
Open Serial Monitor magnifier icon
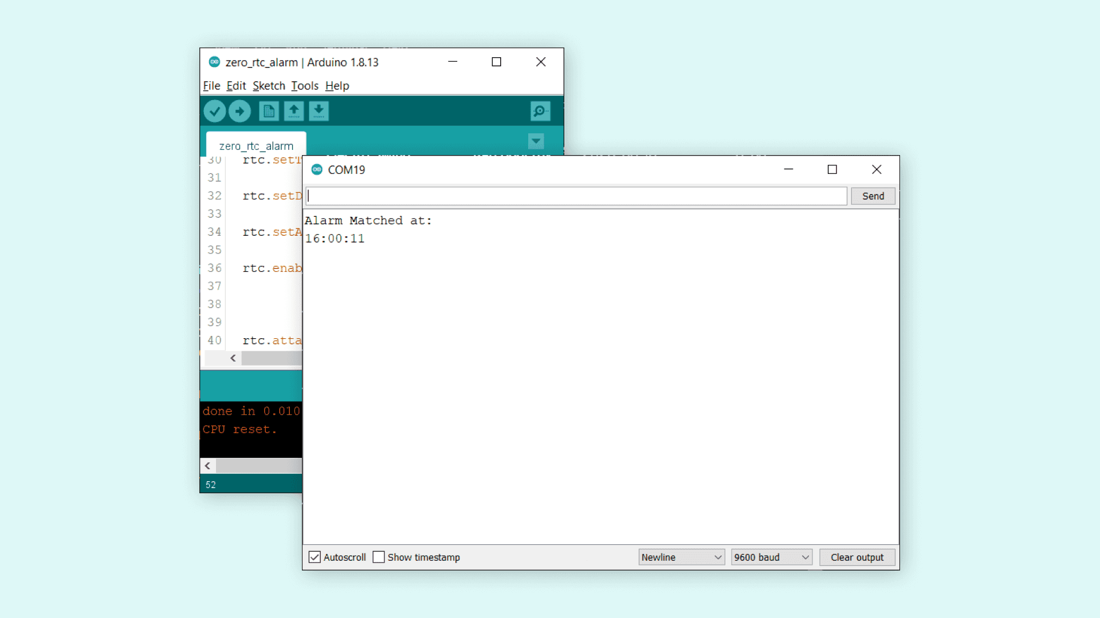point(540,111)
